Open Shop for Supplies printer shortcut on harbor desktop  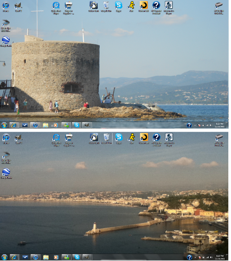(69, 140)
